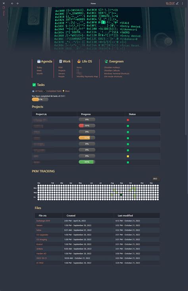Click the 2022 year label on heatmap

(155, 179)
